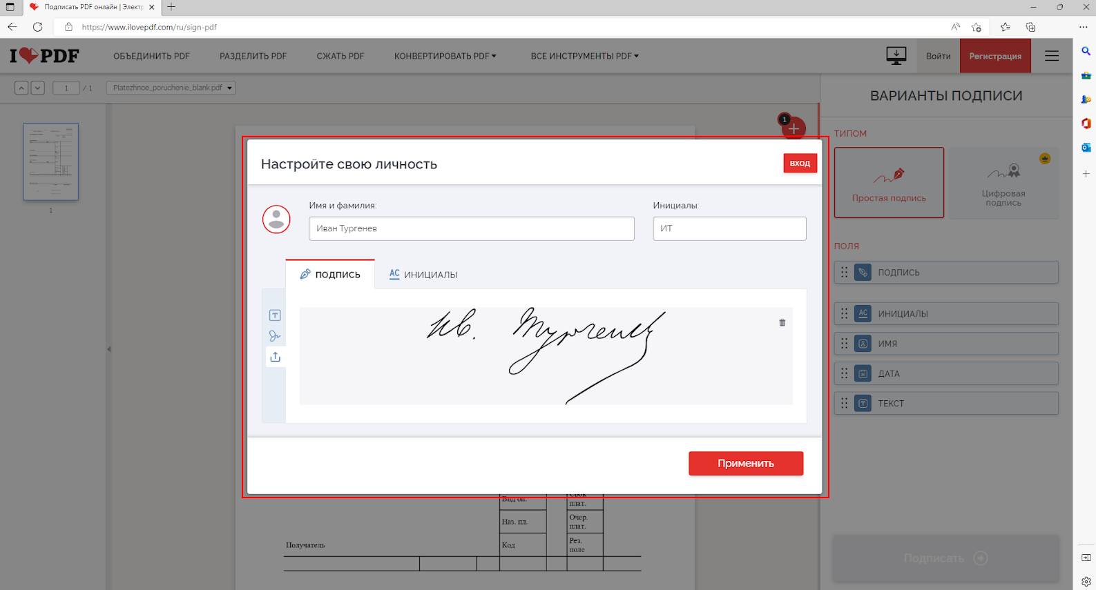Click the ИНИЦИАЛЫ field icon in sidebar
1096x590 pixels.
point(863,313)
